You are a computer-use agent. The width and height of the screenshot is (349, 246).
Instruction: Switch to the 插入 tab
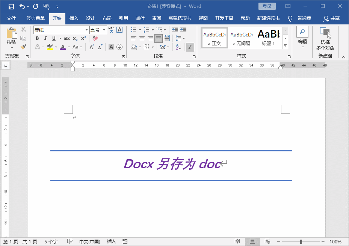74,18
